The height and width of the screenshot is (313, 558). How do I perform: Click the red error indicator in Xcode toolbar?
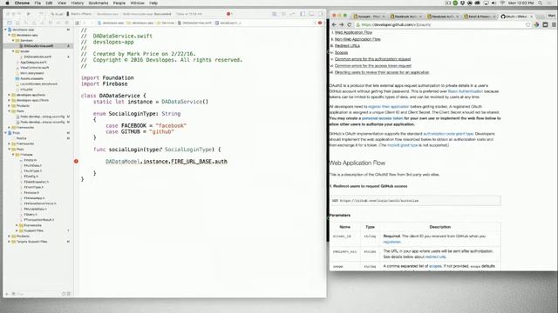coord(228,14)
